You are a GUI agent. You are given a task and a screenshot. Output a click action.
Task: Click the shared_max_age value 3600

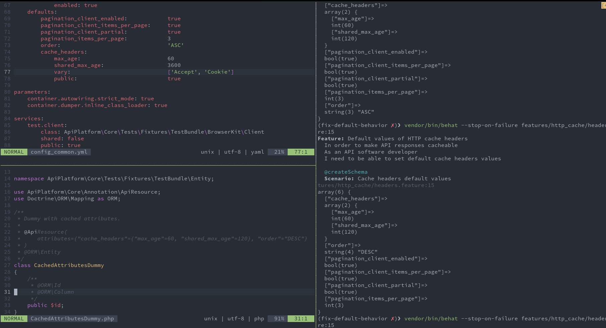click(x=174, y=65)
